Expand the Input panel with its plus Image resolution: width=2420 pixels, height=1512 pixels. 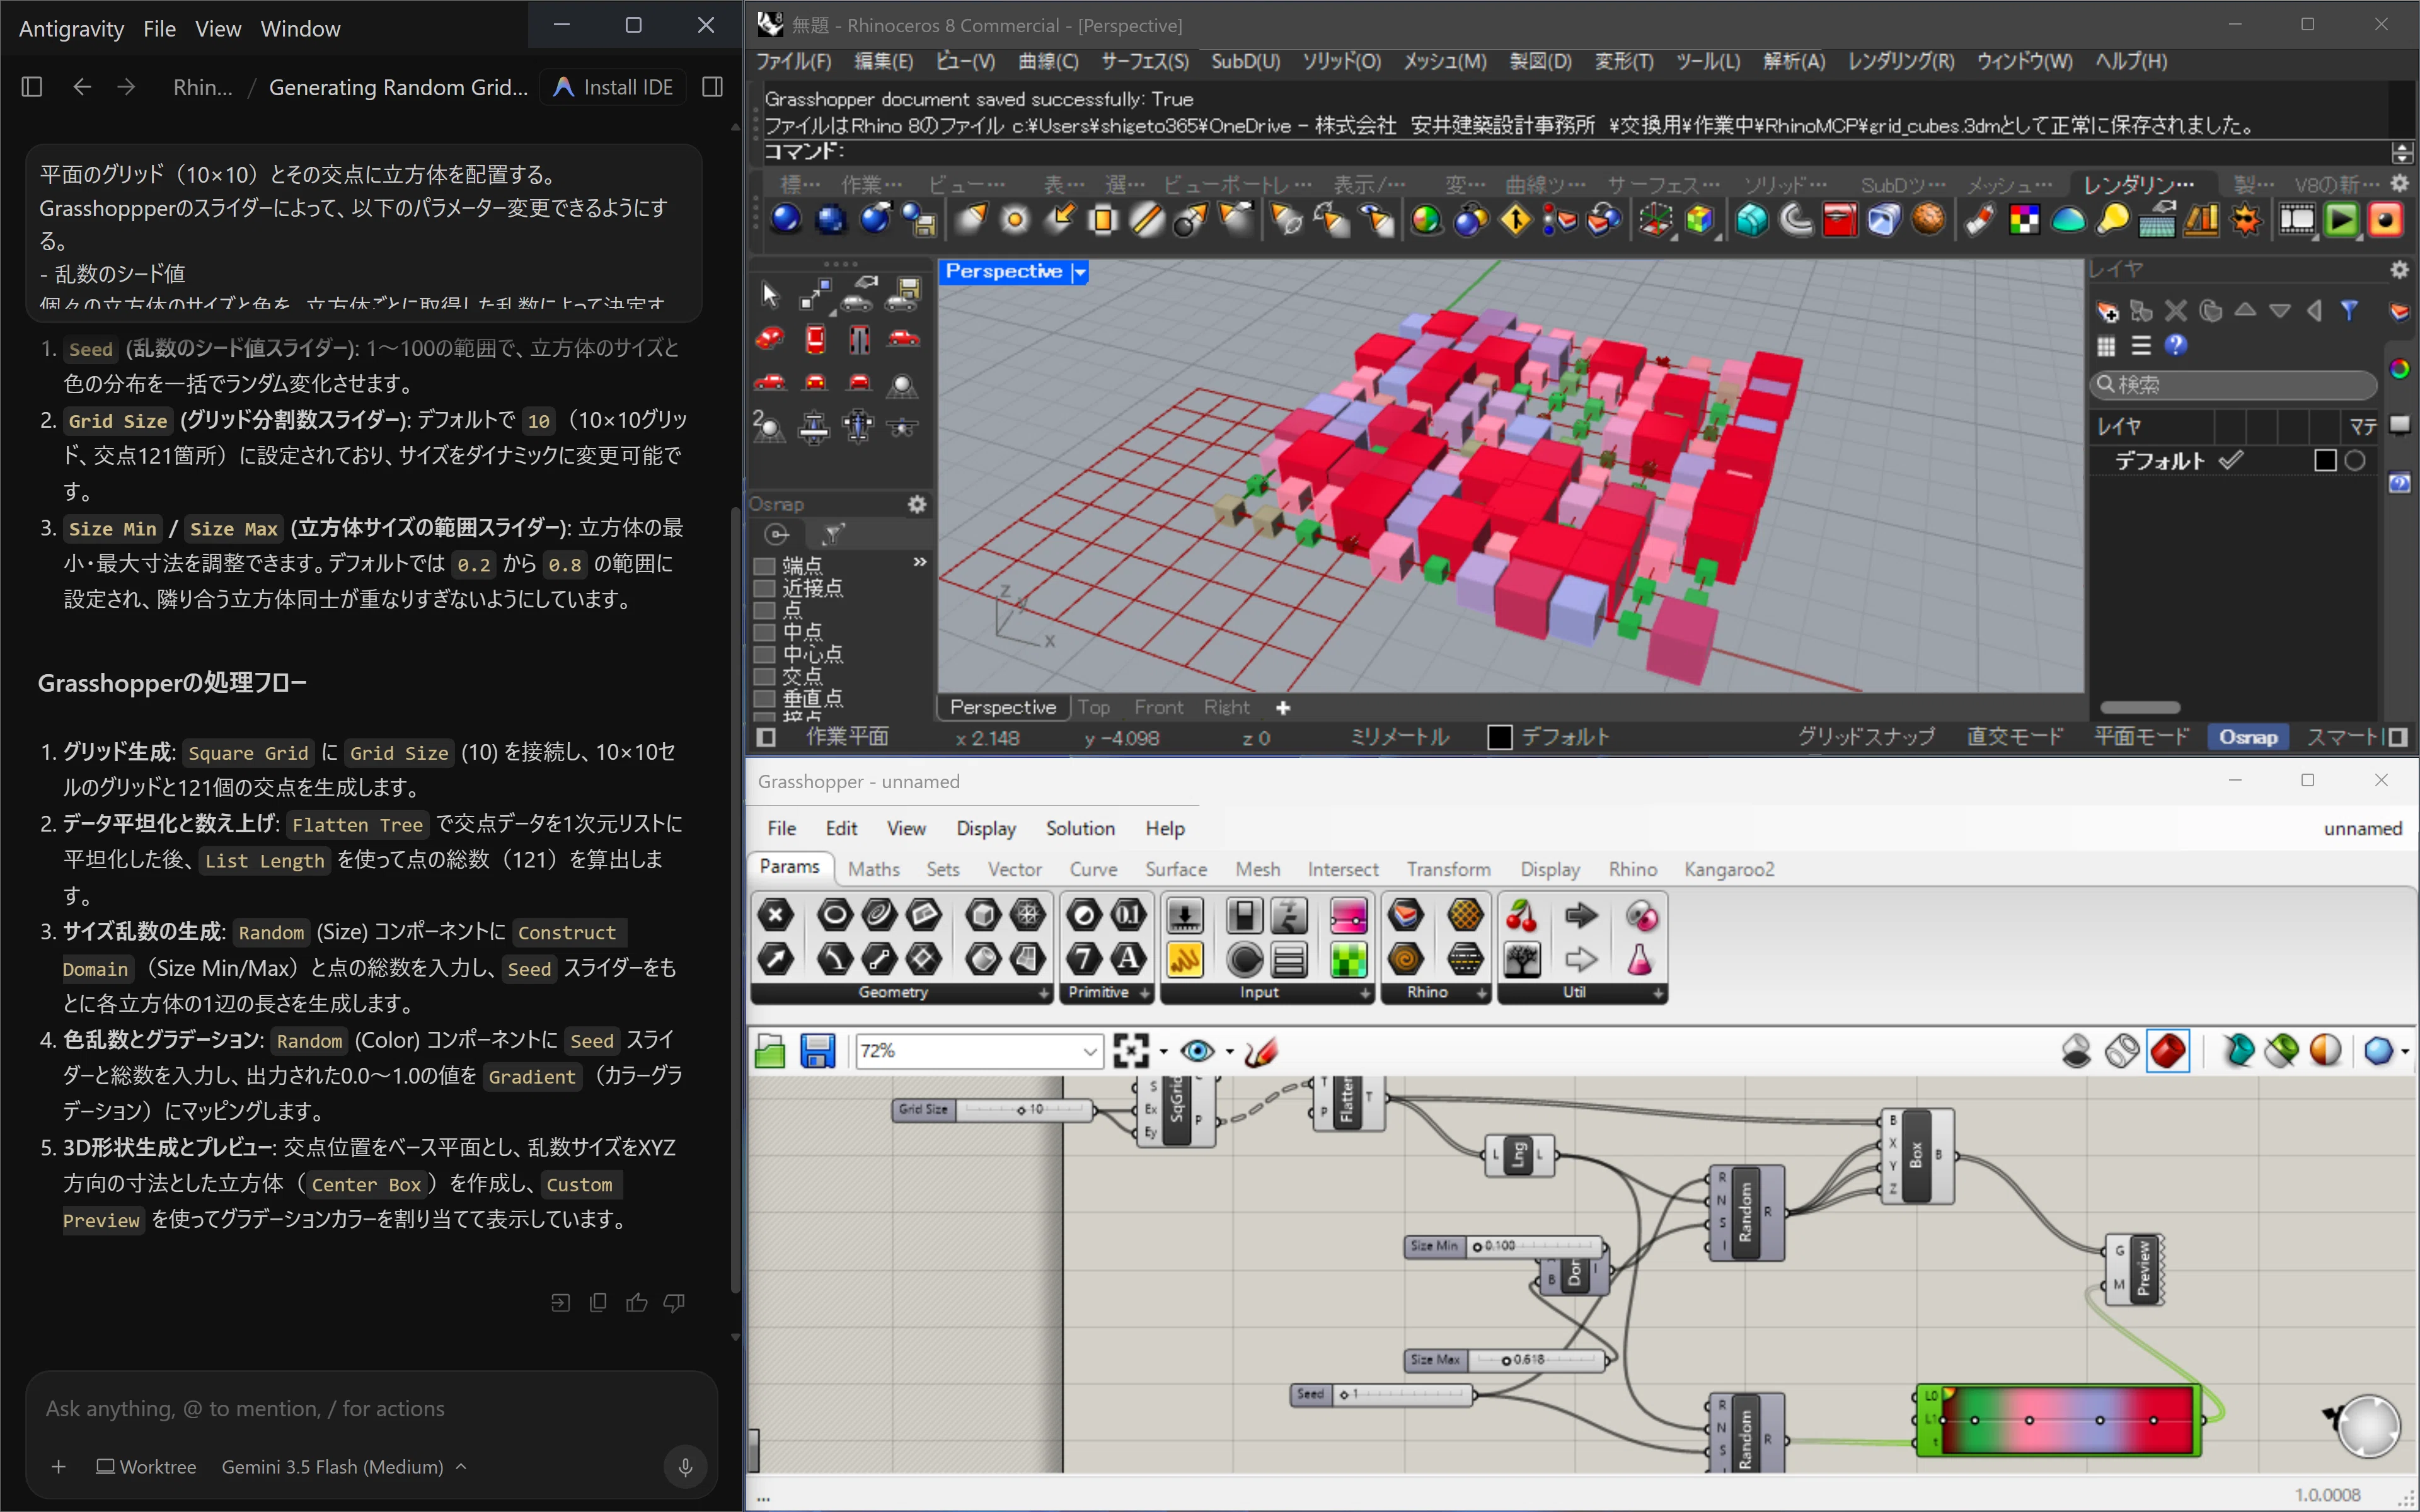[1365, 993]
